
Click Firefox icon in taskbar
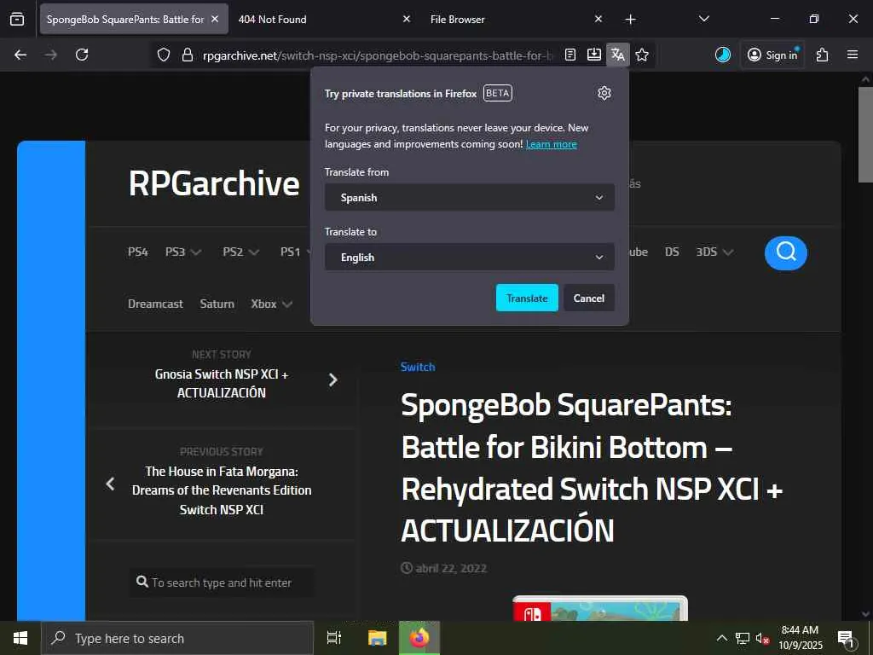419,638
